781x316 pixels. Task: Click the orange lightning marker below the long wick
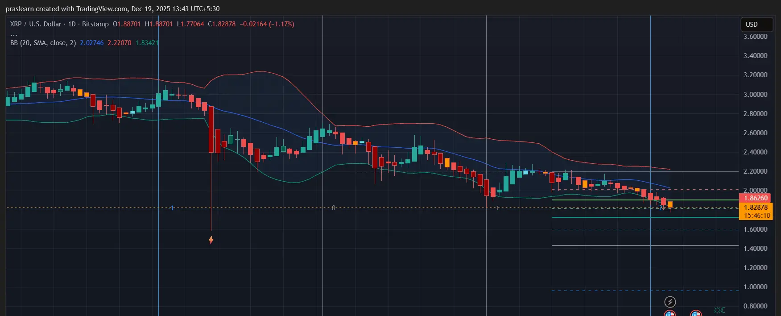pyautogui.click(x=211, y=240)
